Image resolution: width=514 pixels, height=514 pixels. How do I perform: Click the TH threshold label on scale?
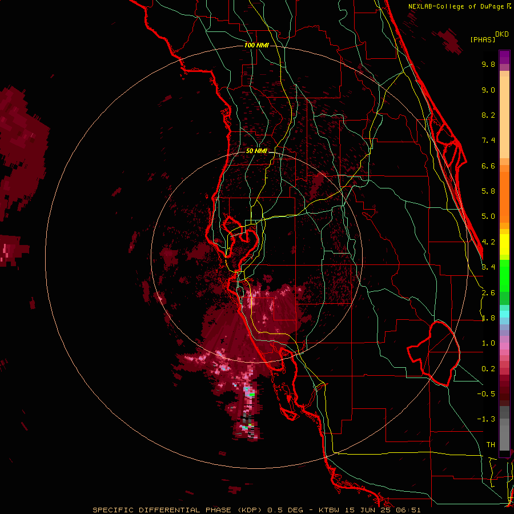pyautogui.click(x=491, y=445)
